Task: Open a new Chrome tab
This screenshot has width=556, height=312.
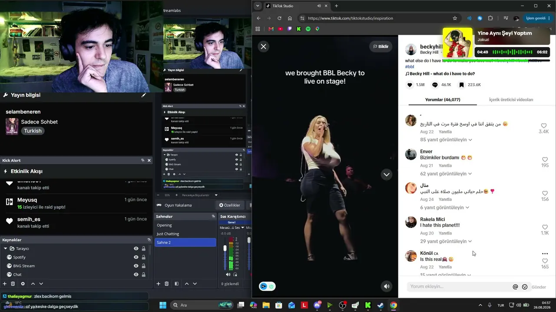Action: (336, 6)
